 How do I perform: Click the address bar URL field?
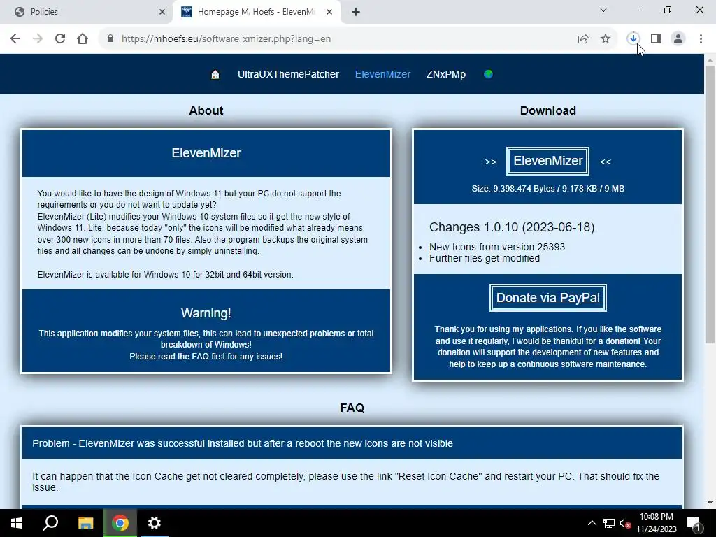coord(338,39)
